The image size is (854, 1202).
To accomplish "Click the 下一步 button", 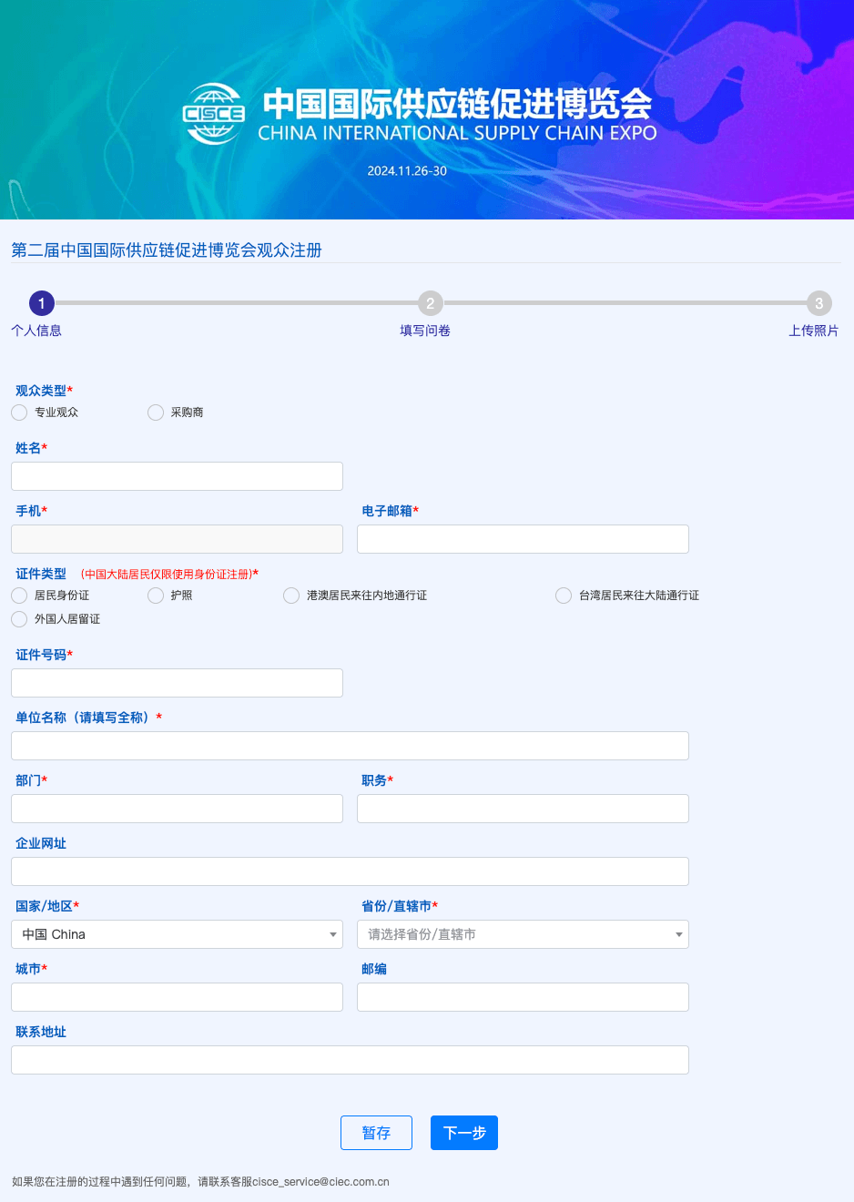I will coord(464,1133).
